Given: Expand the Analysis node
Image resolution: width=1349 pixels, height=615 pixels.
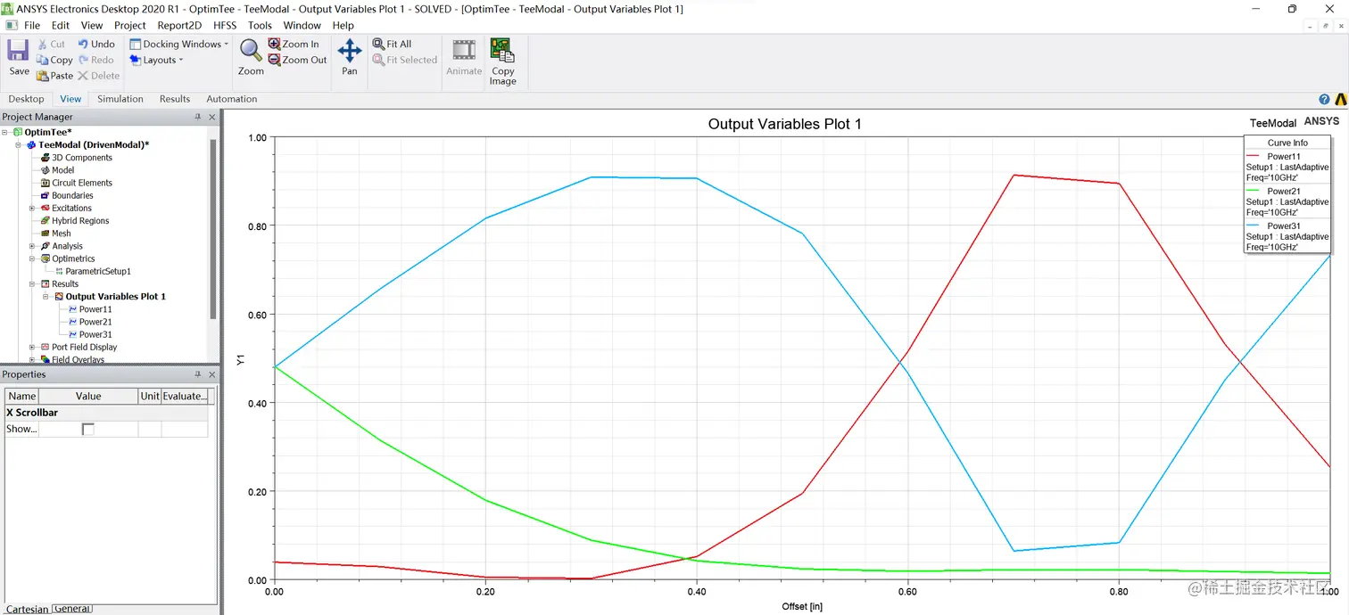Looking at the screenshot, I should click(x=32, y=246).
